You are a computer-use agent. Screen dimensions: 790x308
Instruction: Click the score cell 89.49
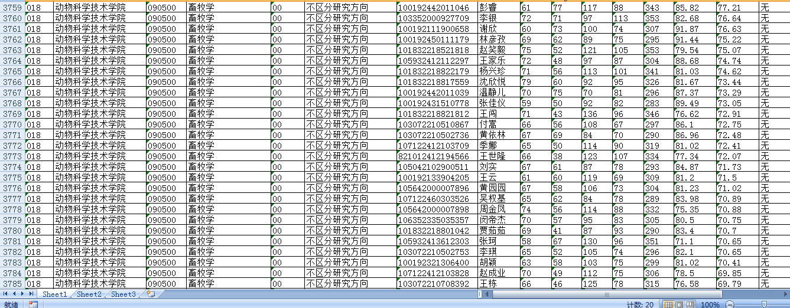695,103
